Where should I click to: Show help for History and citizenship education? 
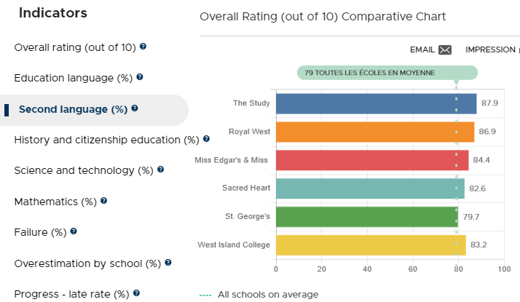click(206, 138)
